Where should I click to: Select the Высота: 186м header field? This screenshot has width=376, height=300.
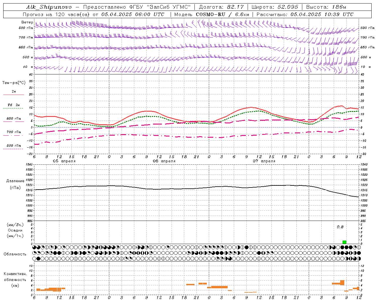[x=326, y=7]
